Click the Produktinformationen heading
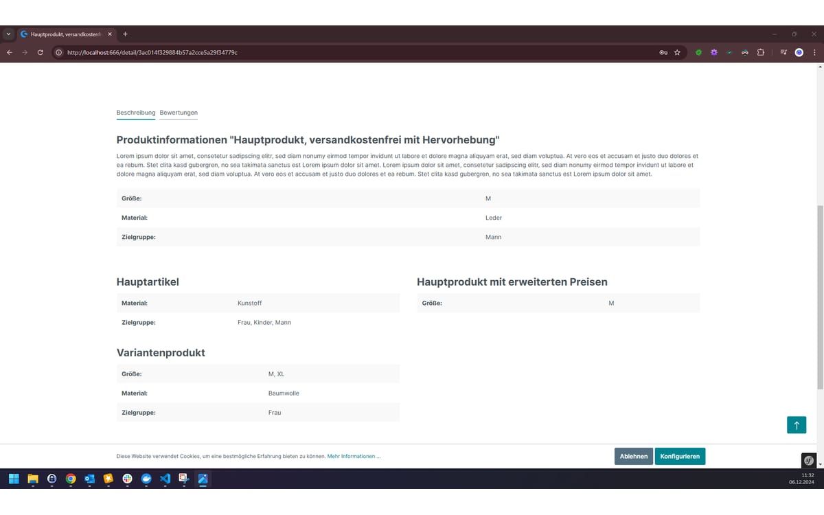The height and width of the screenshot is (515, 824). pyautogui.click(x=308, y=140)
